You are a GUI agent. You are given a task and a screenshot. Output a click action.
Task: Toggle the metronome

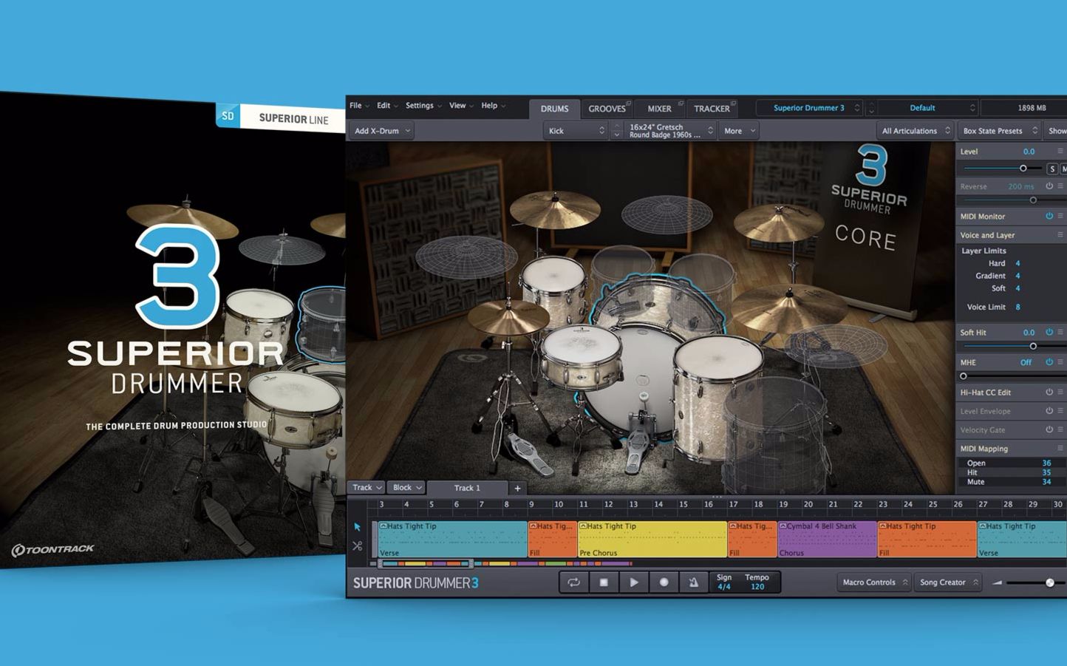pyautogui.click(x=693, y=582)
